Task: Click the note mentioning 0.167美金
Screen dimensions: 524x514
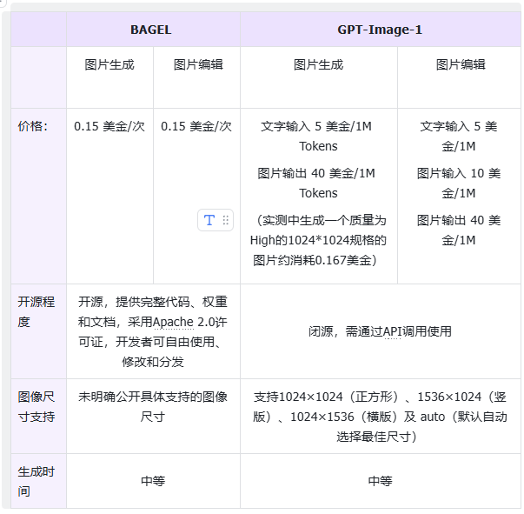Action: pyautogui.click(x=318, y=240)
